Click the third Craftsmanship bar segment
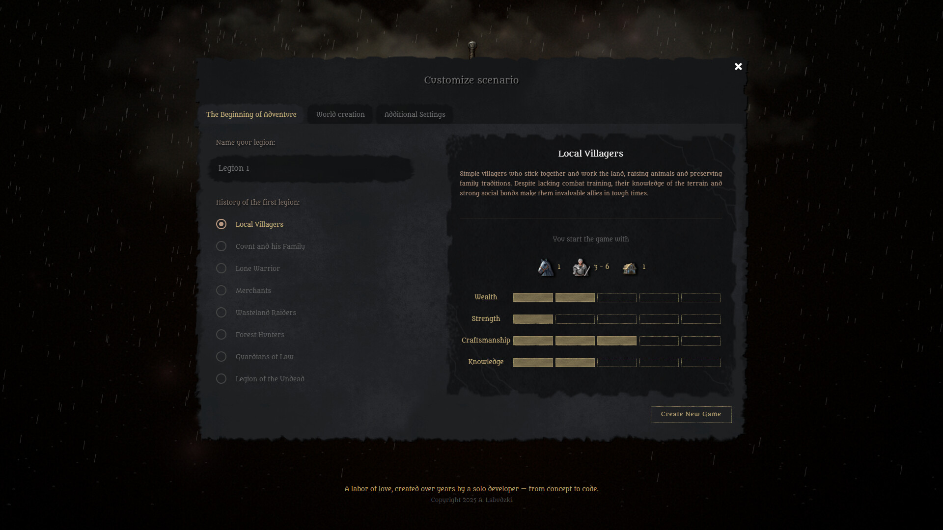The height and width of the screenshot is (530, 943). 617,341
